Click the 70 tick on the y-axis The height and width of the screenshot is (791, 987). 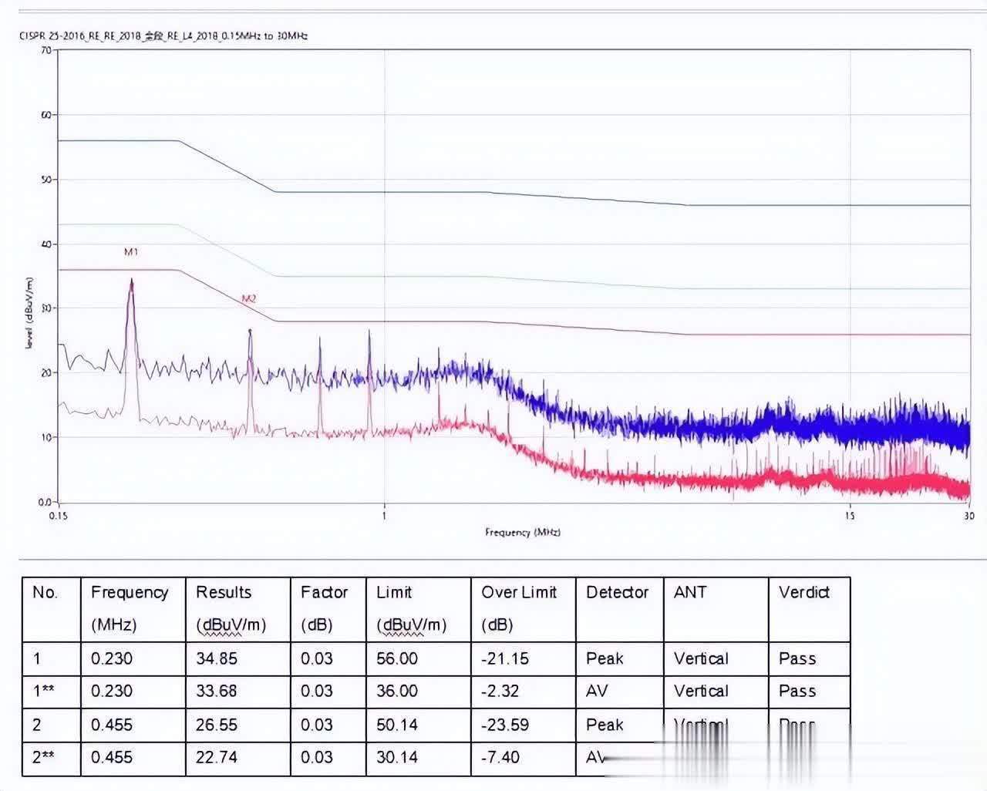[x=45, y=51]
